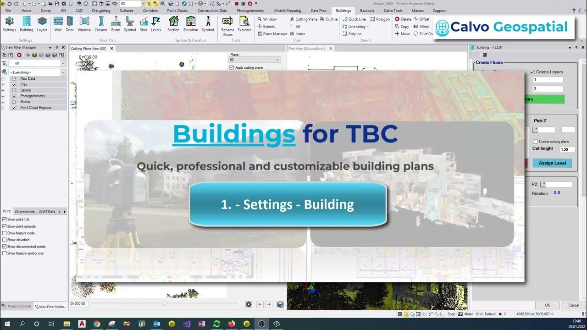587x330 pixels.
Task: Open the Calvo Tools ribbon tab
Action: (x=393, y=11)
